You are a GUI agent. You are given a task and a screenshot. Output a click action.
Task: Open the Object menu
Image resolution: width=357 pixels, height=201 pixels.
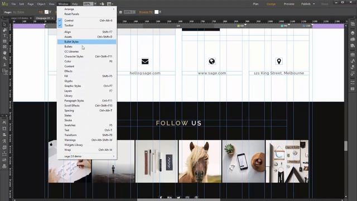(41, 4)
